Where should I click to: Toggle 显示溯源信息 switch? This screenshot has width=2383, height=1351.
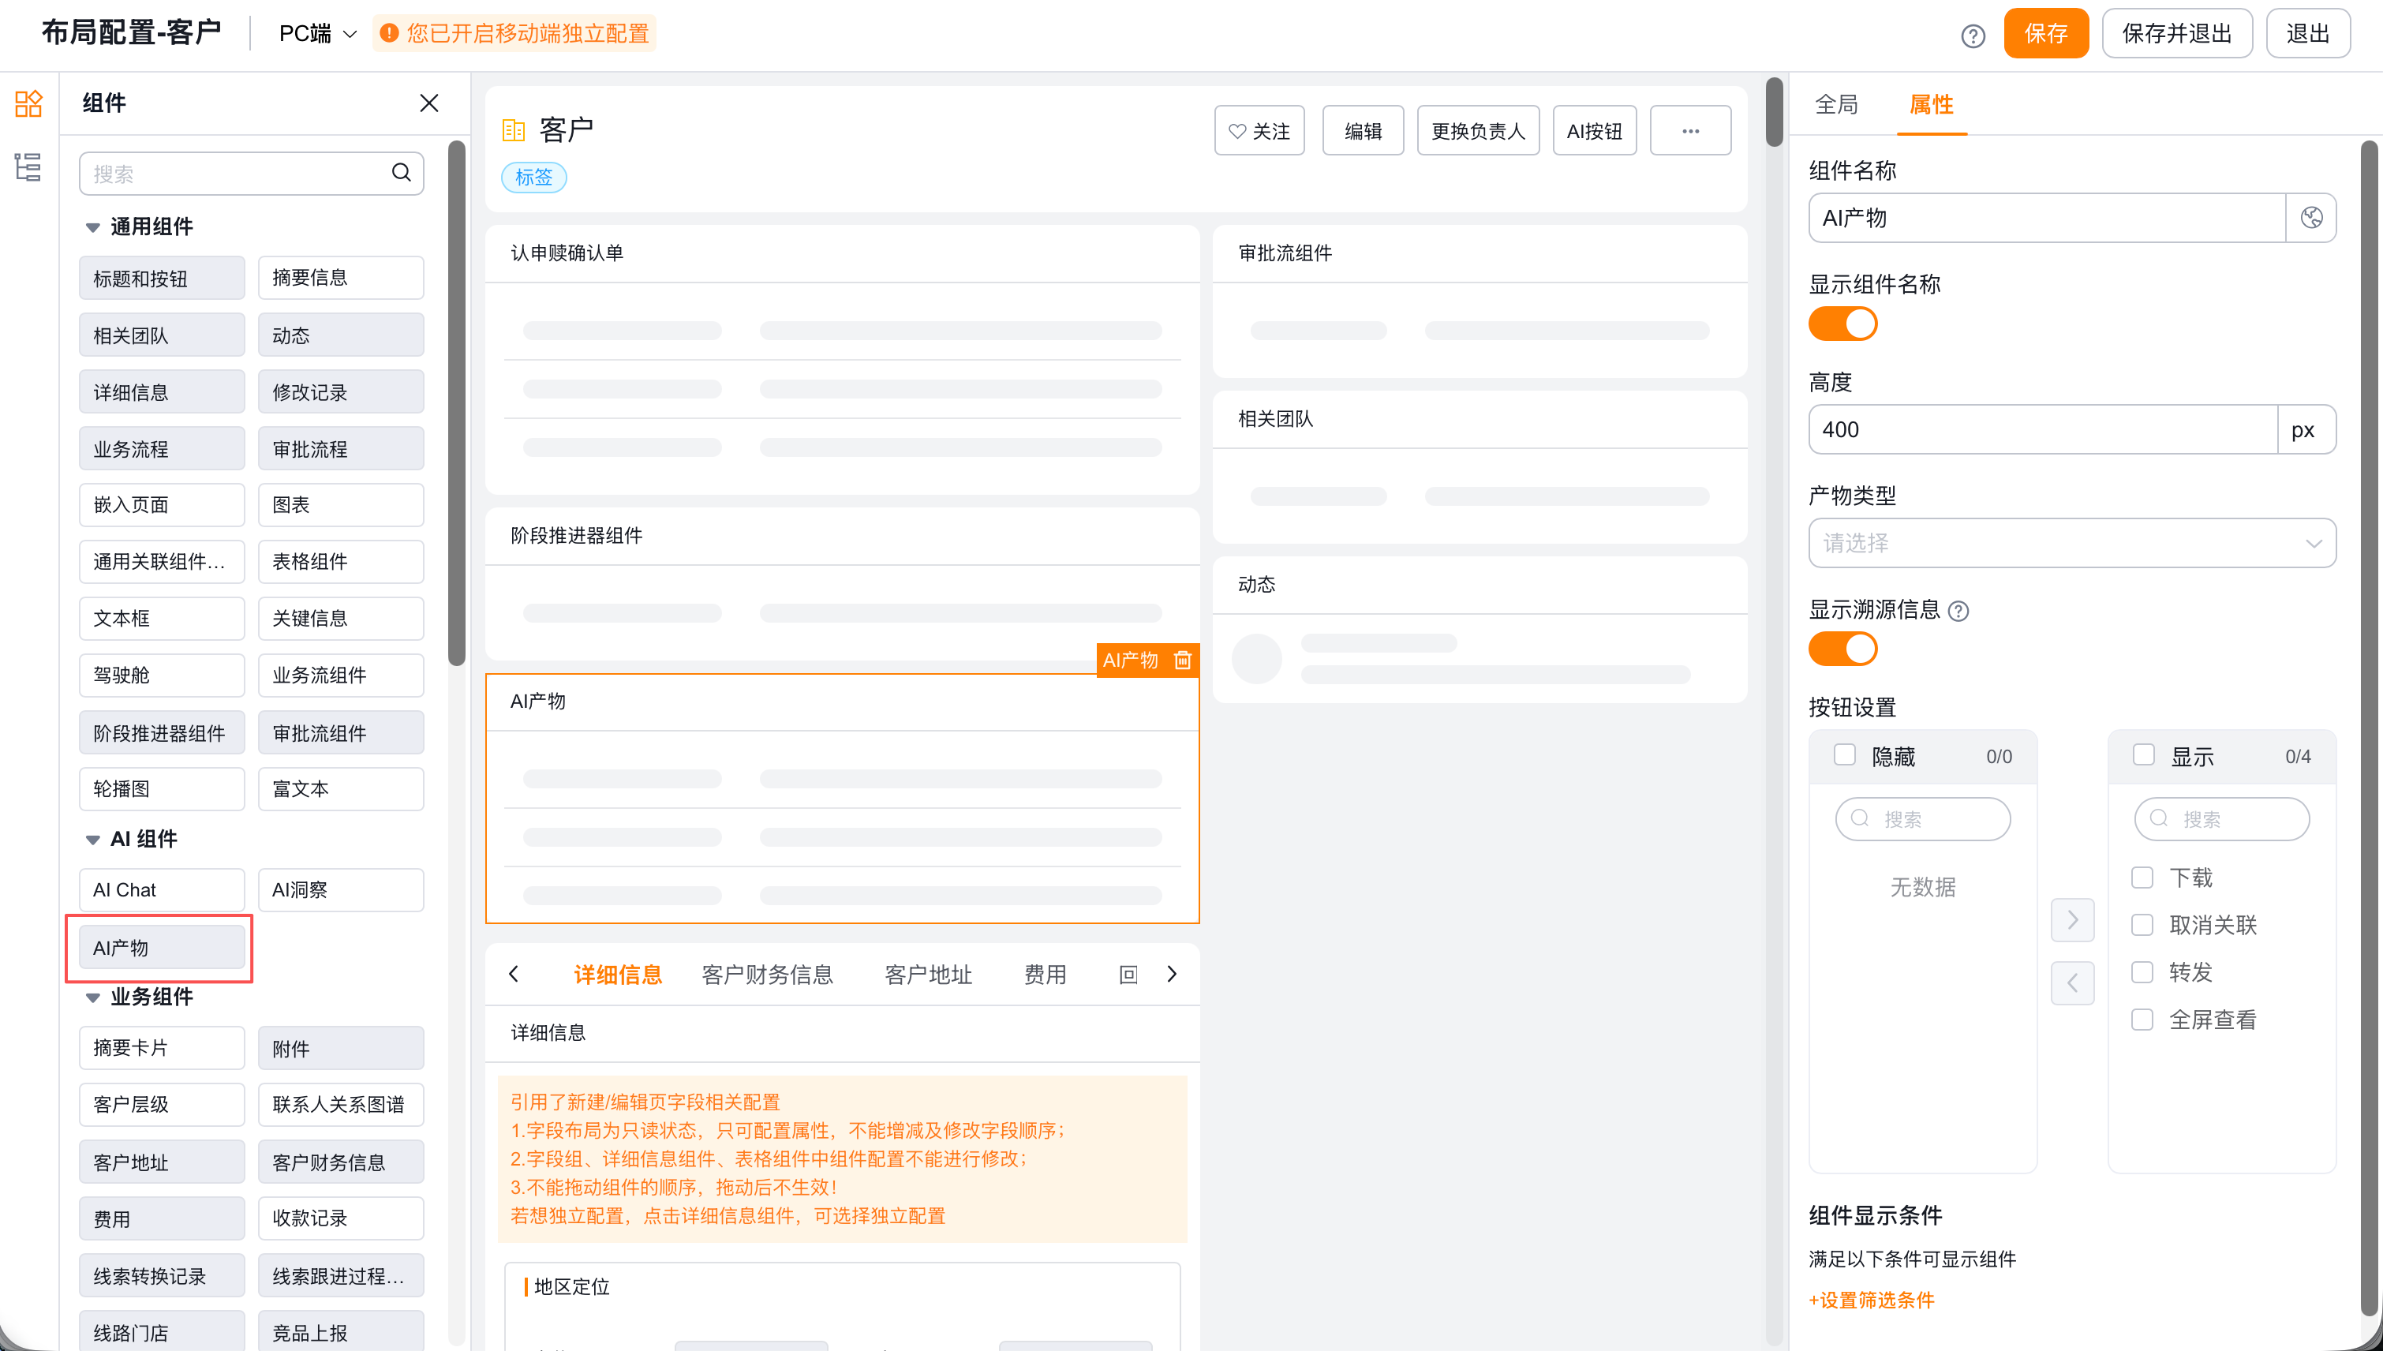1842,649
